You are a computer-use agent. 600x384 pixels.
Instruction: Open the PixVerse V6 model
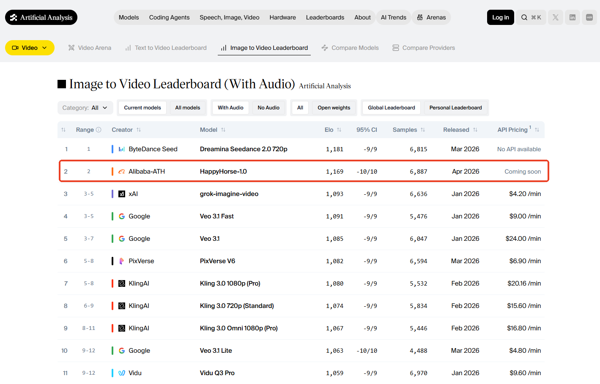[x=217, y=261]
